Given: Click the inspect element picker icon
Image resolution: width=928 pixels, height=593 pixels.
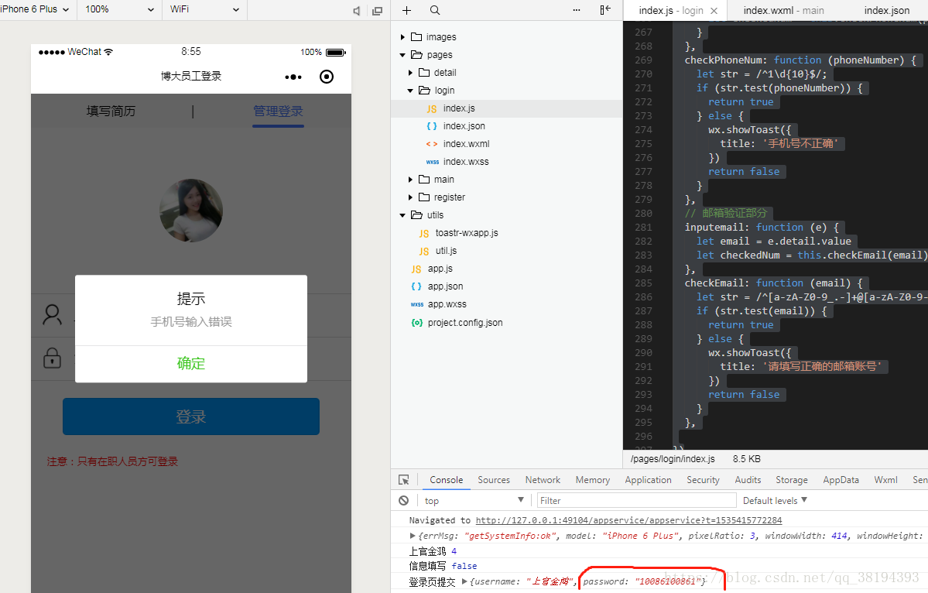Looking at the screenshot, I should pos(404,480).
